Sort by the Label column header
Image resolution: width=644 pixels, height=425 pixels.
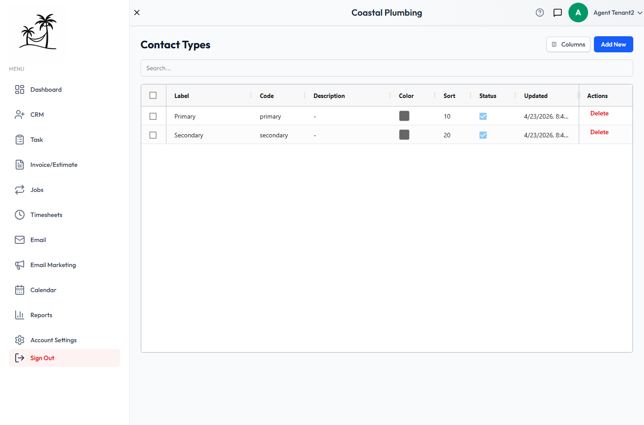(182, 96)
